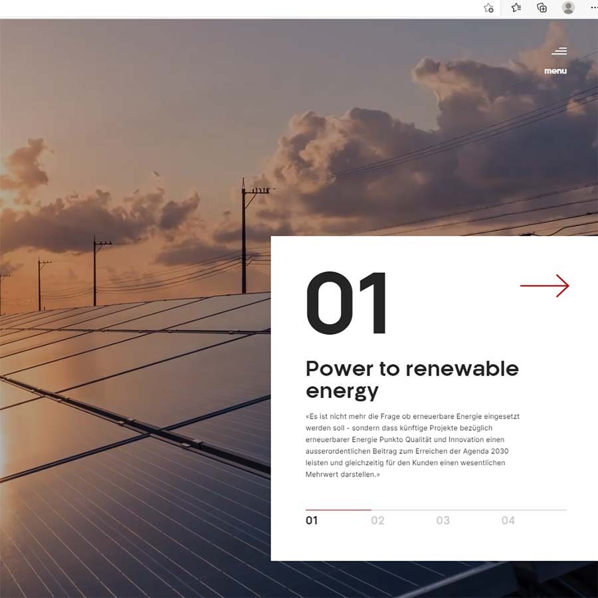The height and width of the screenshot is (598, 598).
Task: Add this page to favorites with star icon
Action: [x=488, y=8]
